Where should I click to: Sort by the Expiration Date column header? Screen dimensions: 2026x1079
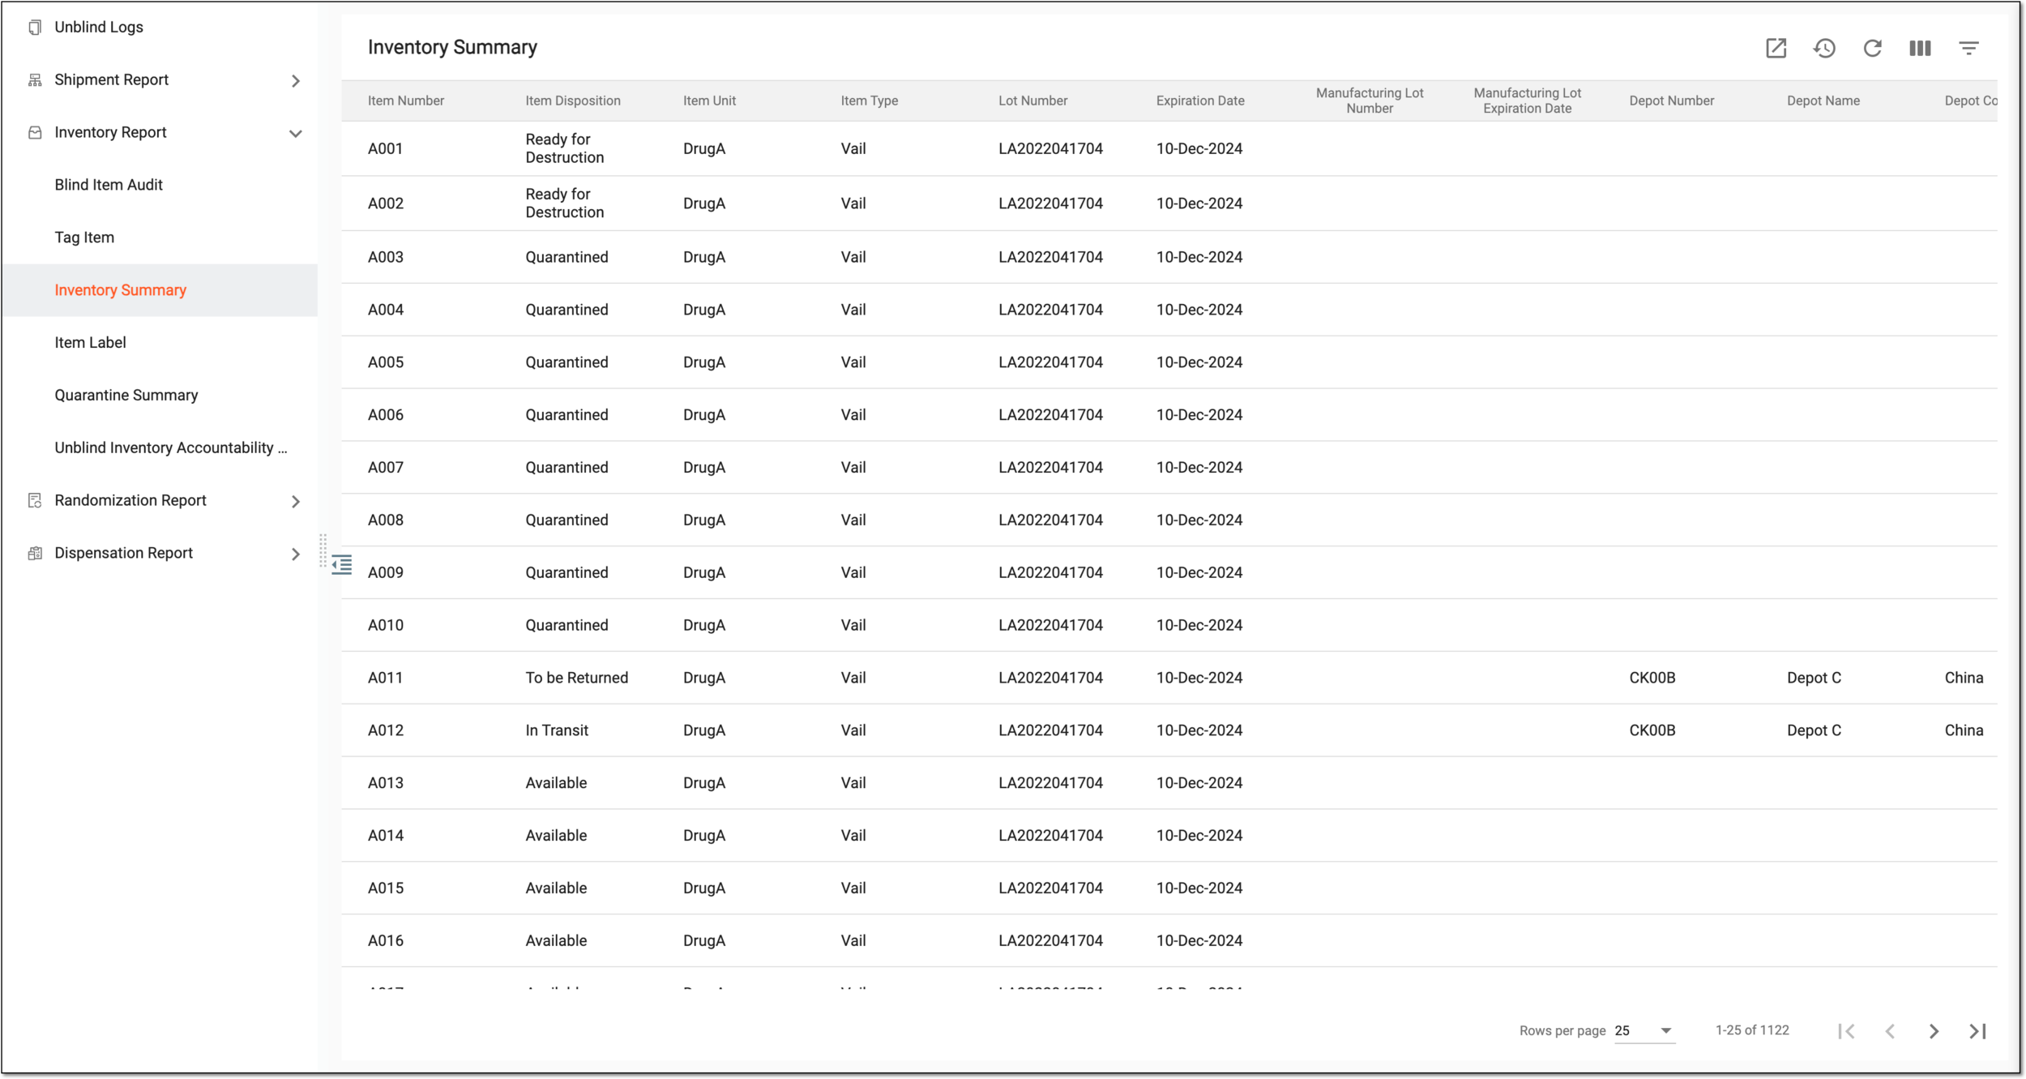[x=1200, y=101]
